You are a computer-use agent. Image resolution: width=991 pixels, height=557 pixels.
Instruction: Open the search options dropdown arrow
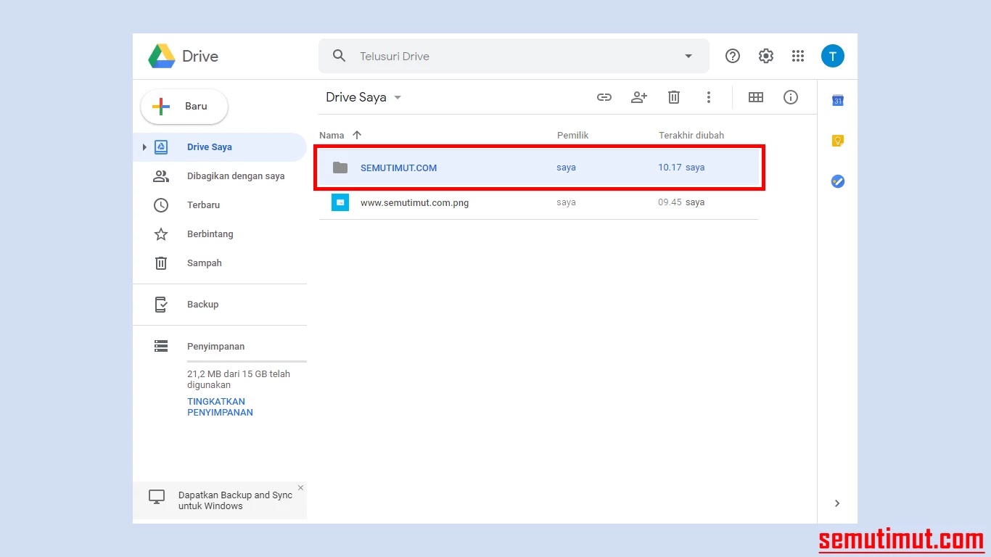[x=688, y=57]
